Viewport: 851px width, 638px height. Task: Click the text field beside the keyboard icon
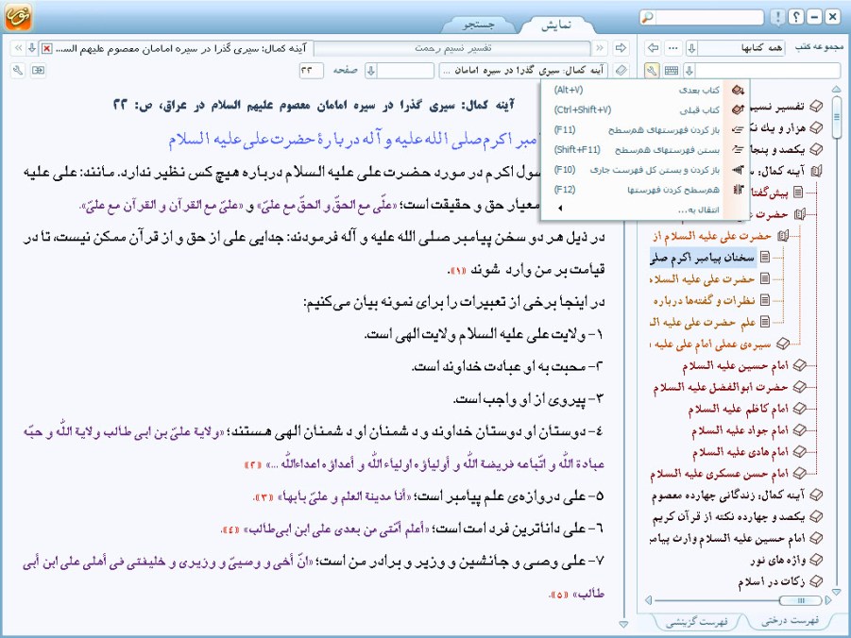768,71
